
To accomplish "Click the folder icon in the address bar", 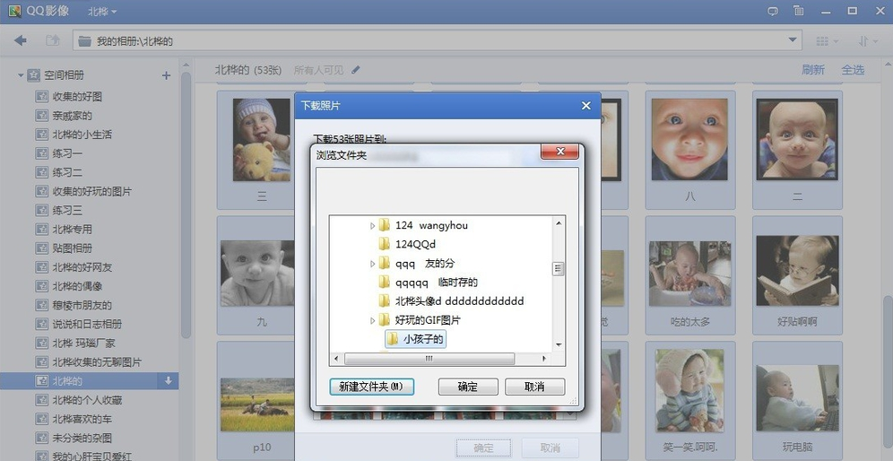I will click(x=85, y=41).
